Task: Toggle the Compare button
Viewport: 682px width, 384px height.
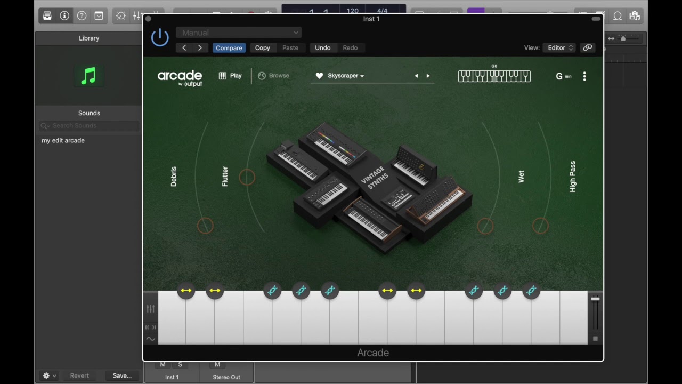Action: 229,48
